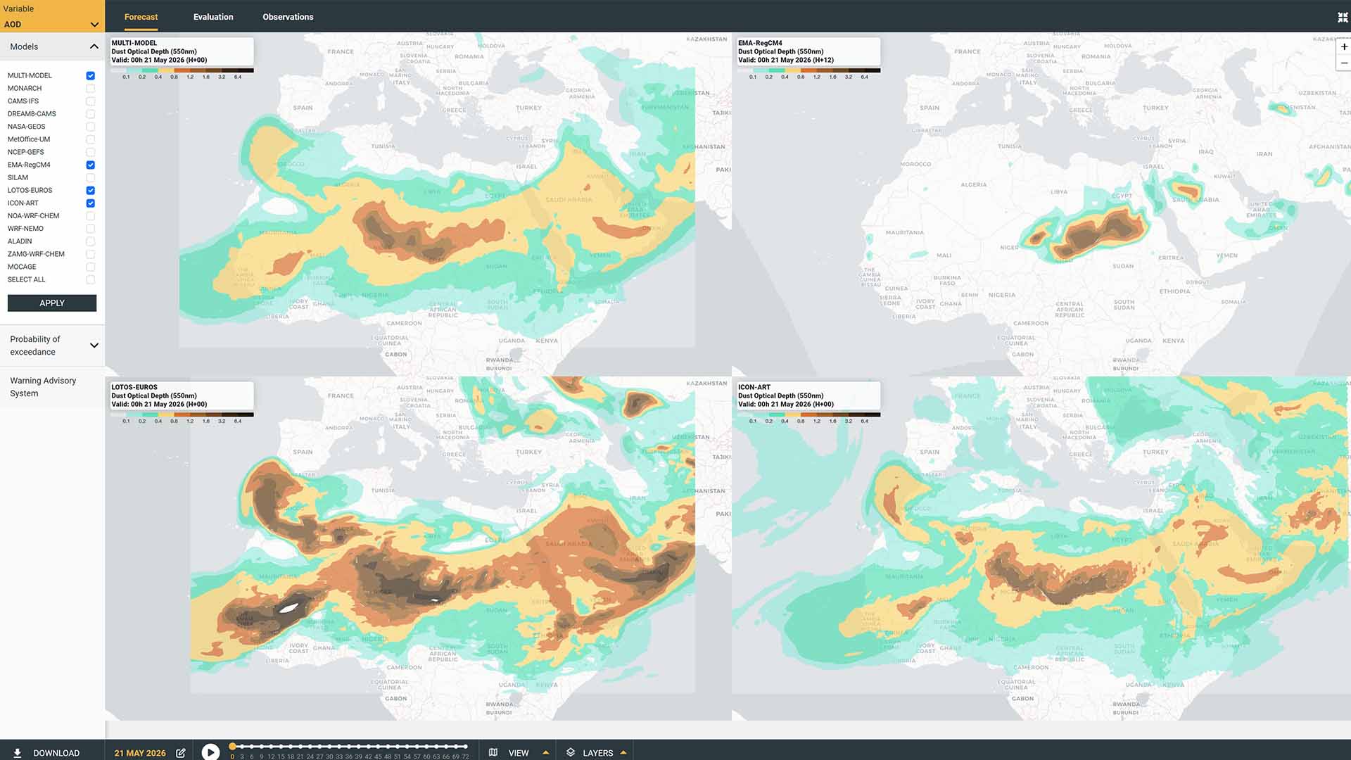Open the Layers stack icon
This screenshot has height=760, width=1351.
point(571,752)
